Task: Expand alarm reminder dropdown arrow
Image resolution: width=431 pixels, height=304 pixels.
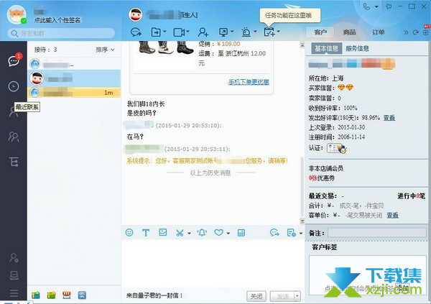Action: (x=255, y=32)
